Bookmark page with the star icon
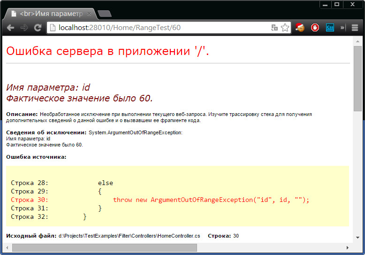This screenshot has width=365, height=255. coord(285,28)
